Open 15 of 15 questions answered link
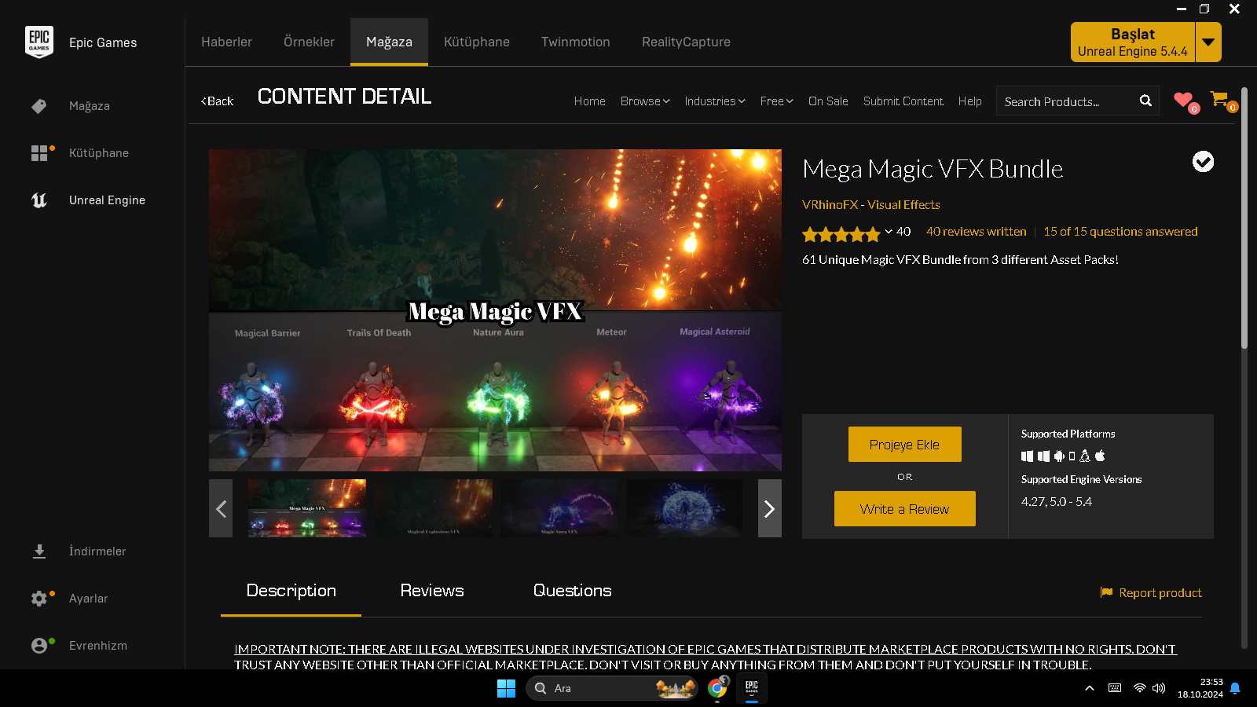The height and width of the screenshot is (707, 1257). (1120, 232)
